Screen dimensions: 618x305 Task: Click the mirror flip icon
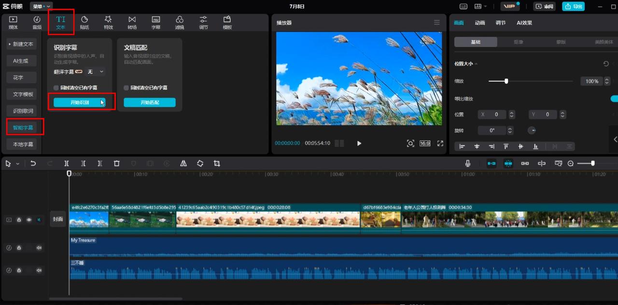(x=183, y=164)
